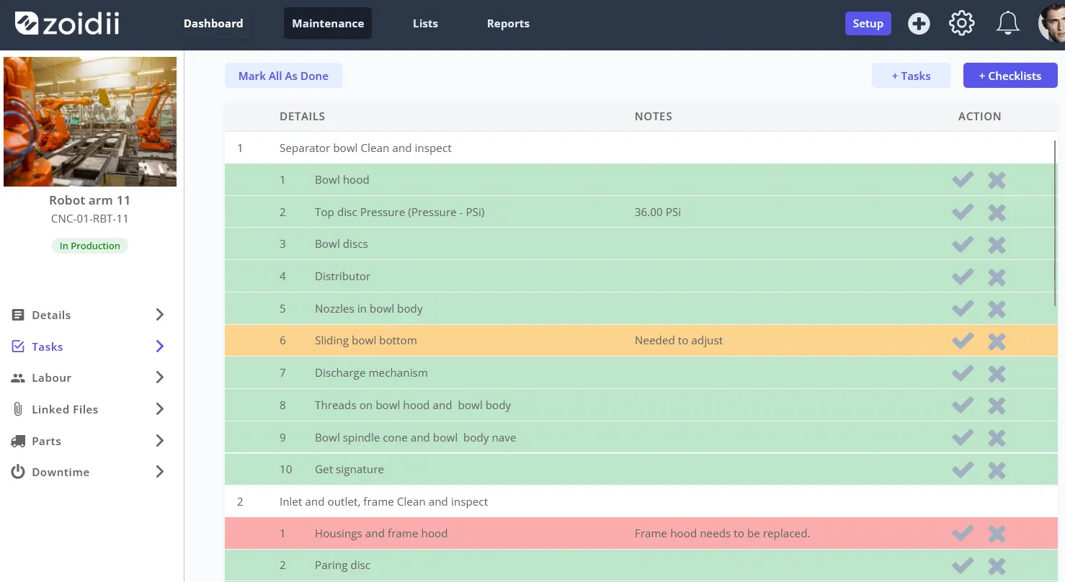The height and width of the screenshot is (582, 1065).
Task: Expand the Details sidebar chevron
Action: [x=160, y=315]
